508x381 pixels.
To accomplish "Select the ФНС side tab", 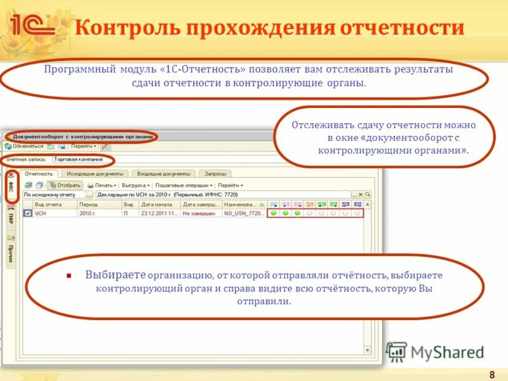I will point(11,186).
